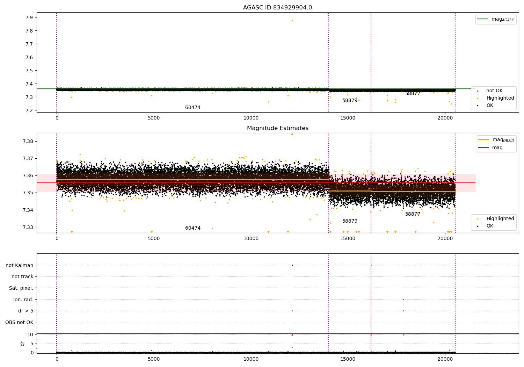Image resolution: width=524 pixels, height=367 pixels.
Task: Click the 'OK' legend entry in the Magnitude Estimates plot
Action: tap(490, 226)
